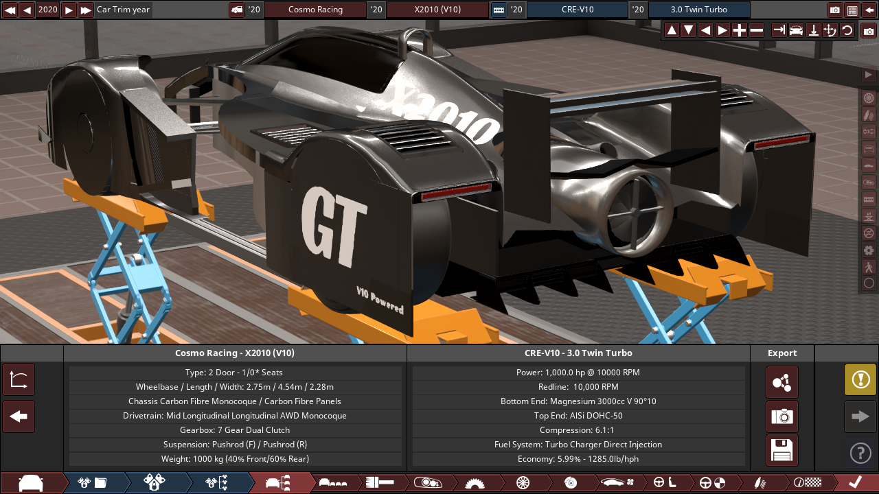The image size is (879, 494).
Task: Toggle the free-rotate camera icon
Action: (830, 30)
